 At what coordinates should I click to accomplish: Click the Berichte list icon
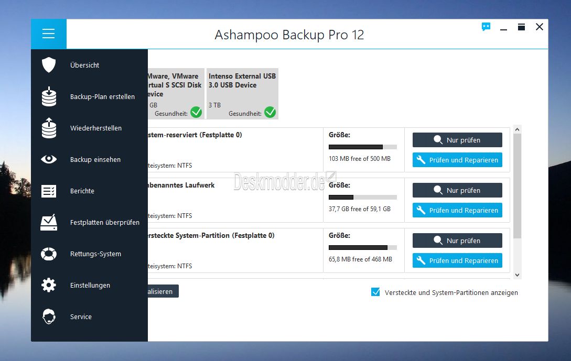click(49, 191)
